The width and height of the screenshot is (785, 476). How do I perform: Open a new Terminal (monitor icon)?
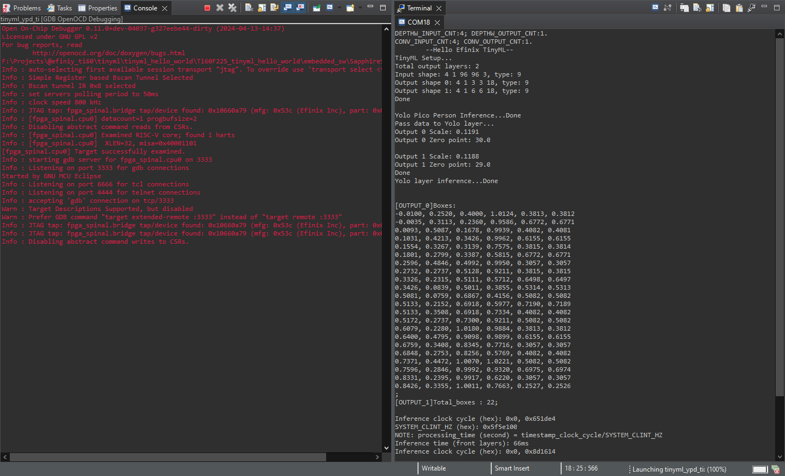655,8
